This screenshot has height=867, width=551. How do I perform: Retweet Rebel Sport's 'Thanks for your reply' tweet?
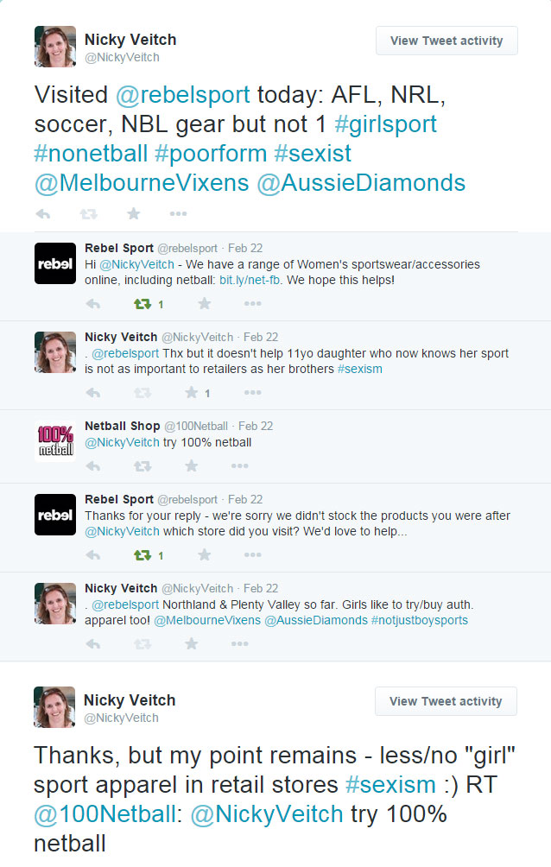(x=142, y=554)
